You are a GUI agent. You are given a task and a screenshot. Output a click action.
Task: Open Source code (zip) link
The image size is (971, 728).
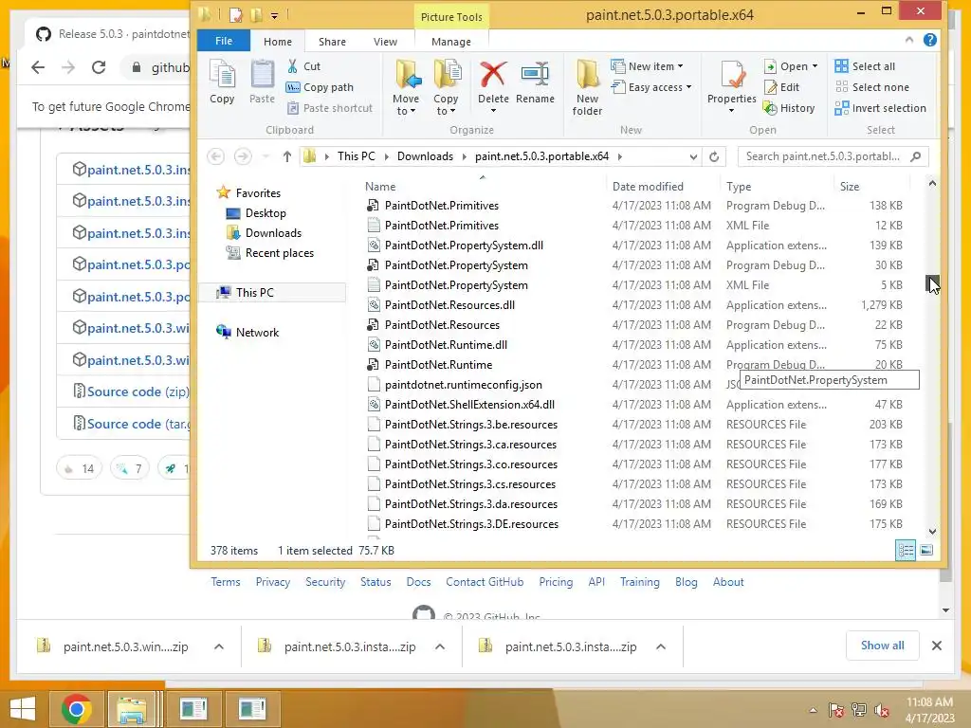point(138,391)
